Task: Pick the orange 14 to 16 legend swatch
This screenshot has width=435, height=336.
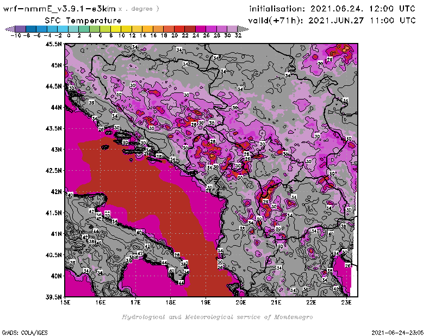Action: pos(147,29)
